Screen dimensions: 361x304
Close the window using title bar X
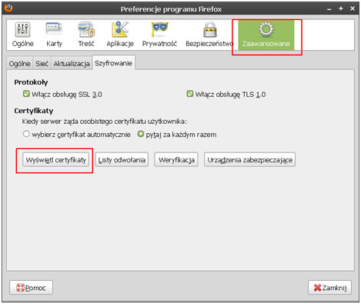pos(353,8)
